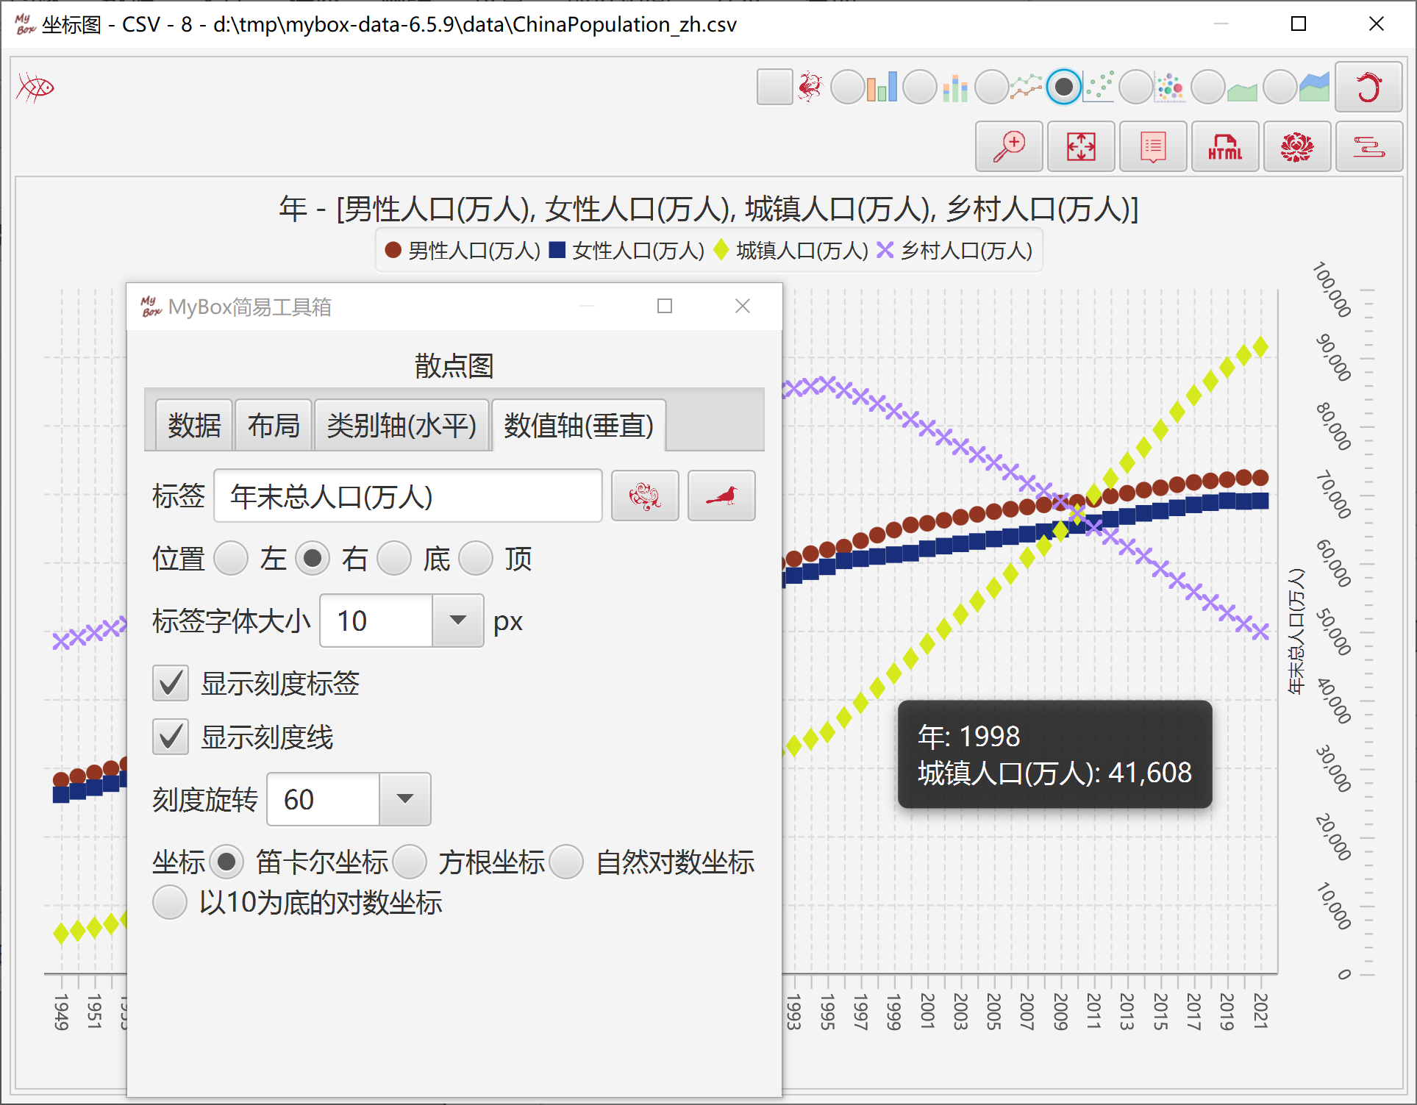This screenshot has width=1417, height=1105.
Task: Choose 方根坐标 radio button
Action: 410,862
